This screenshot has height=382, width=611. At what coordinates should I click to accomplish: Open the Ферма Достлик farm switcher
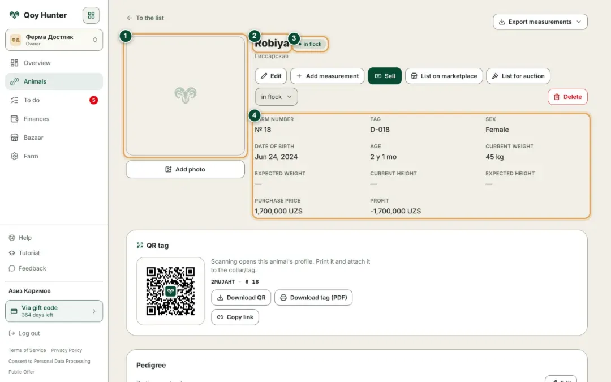54,40
